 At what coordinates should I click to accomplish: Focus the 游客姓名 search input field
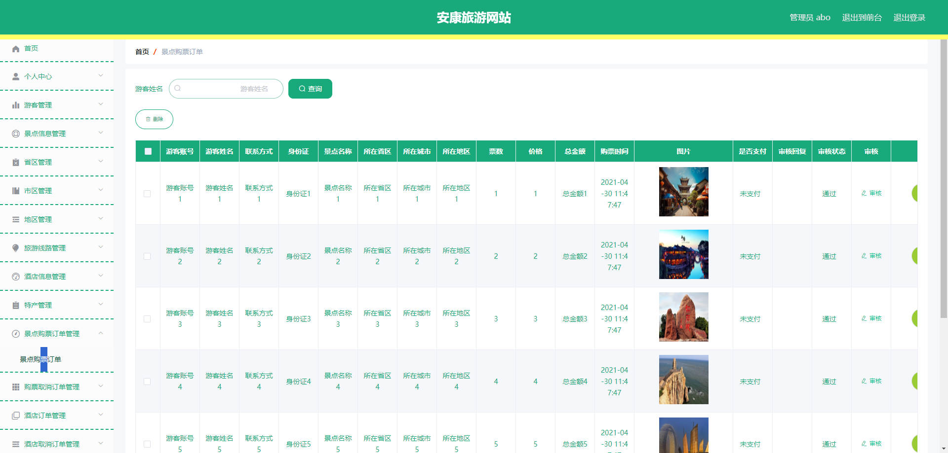[226, 89]
